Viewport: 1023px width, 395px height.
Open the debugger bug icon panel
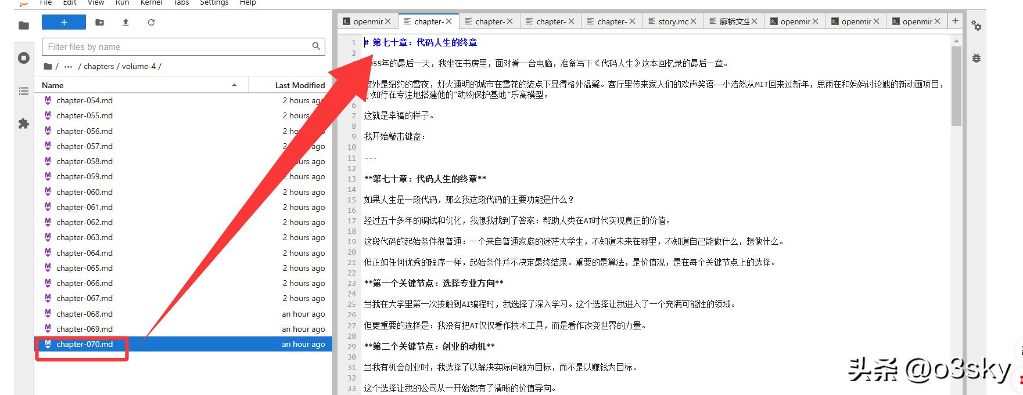pyautogui.click(x=977, y=58)
